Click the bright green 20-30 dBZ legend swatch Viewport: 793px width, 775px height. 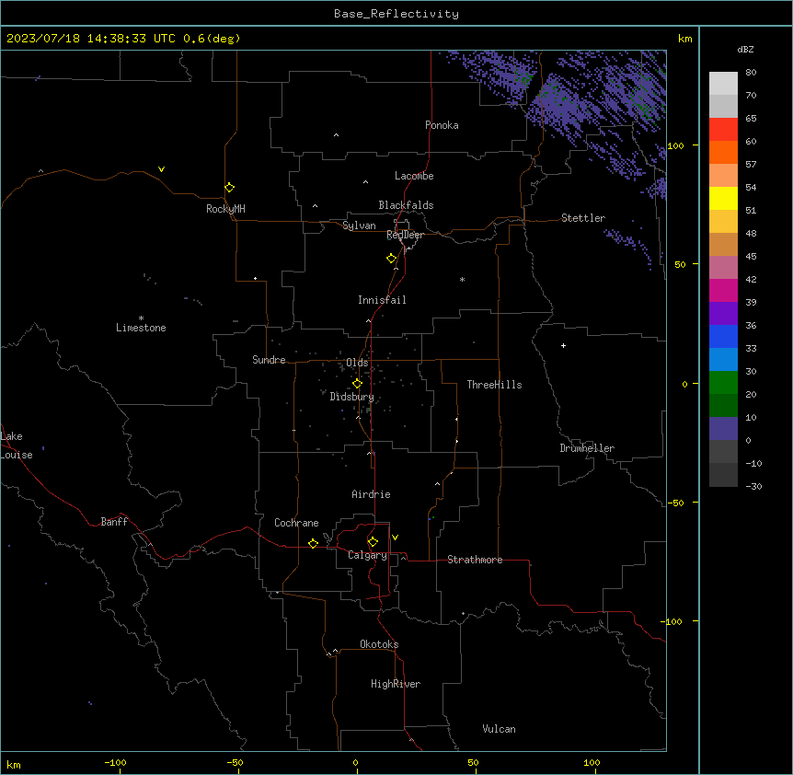pyautogui.click(x=723, y=383)
